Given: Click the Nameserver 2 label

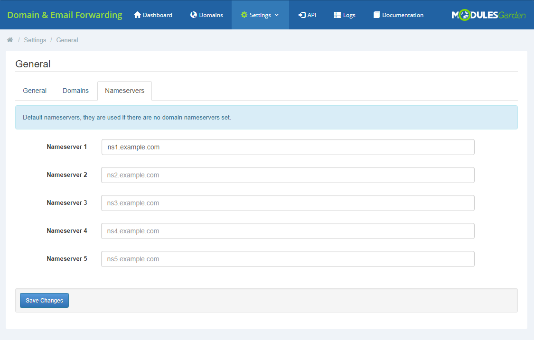Looking at the screenshot, I should 67,175.
